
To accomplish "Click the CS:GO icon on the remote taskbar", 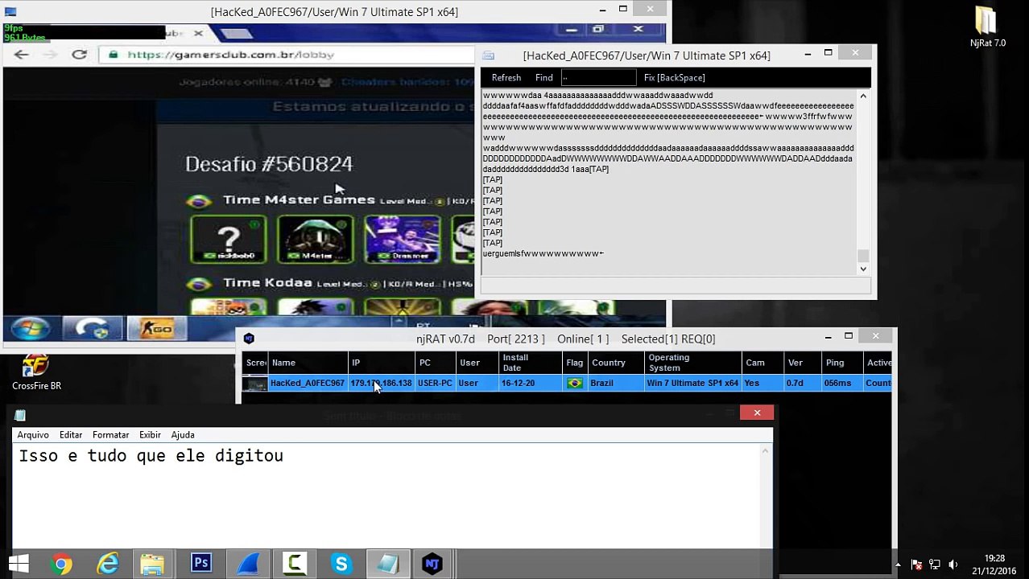I will click(157, 329).
